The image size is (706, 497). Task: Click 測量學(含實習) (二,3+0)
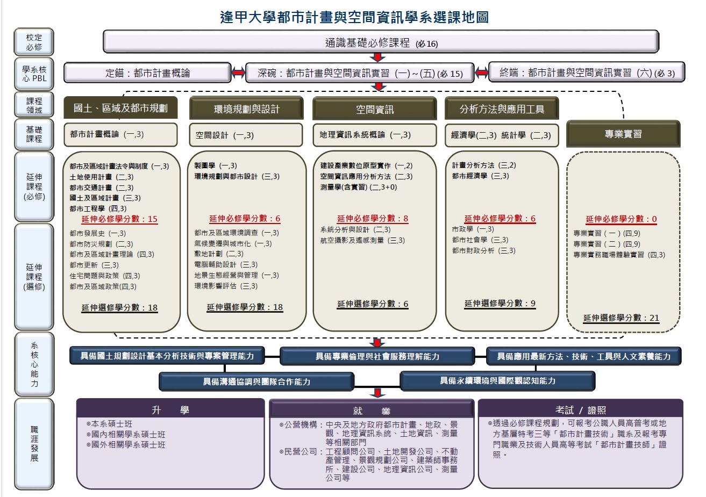pyautogui.click(x=359, y=187)
